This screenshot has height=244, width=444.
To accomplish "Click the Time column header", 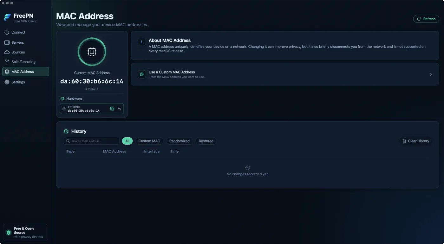I will point(174,151).
